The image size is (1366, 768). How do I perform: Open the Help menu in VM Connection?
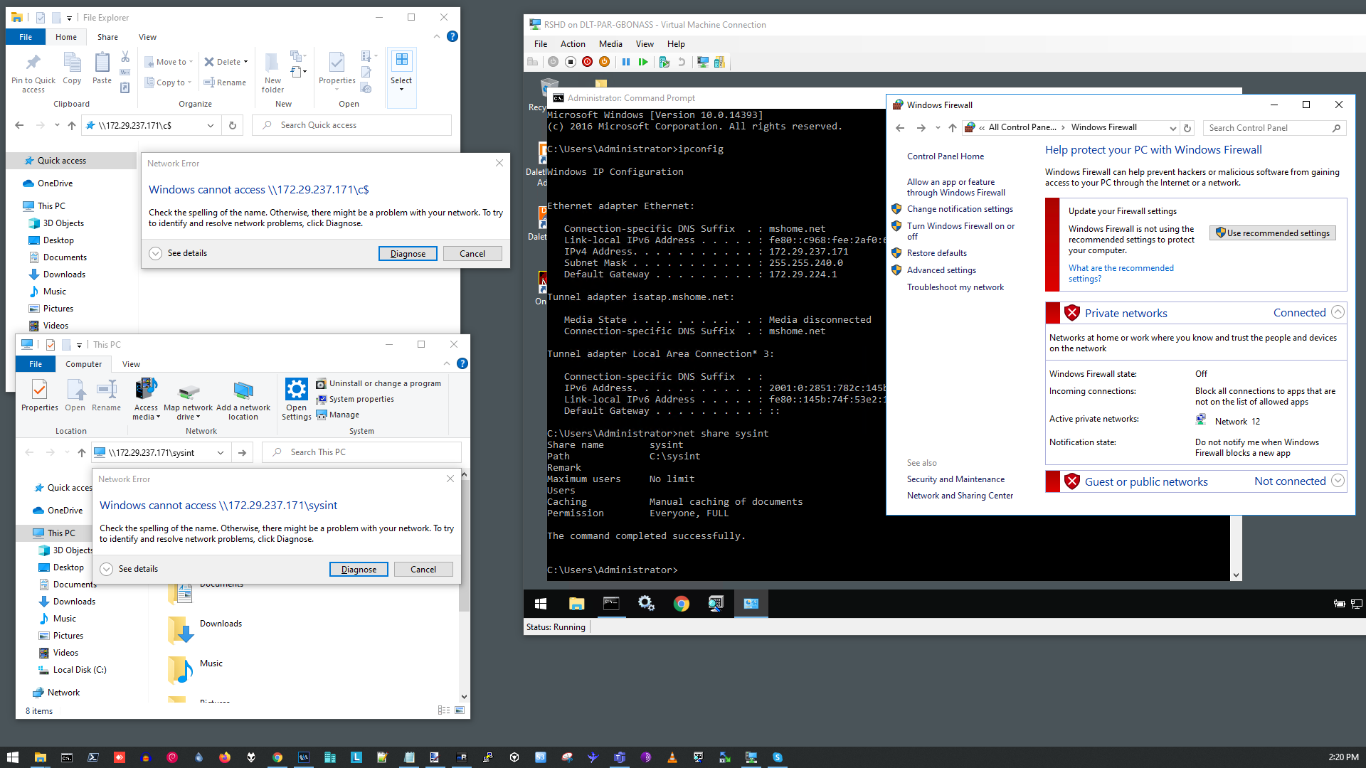tap(676, 44)
